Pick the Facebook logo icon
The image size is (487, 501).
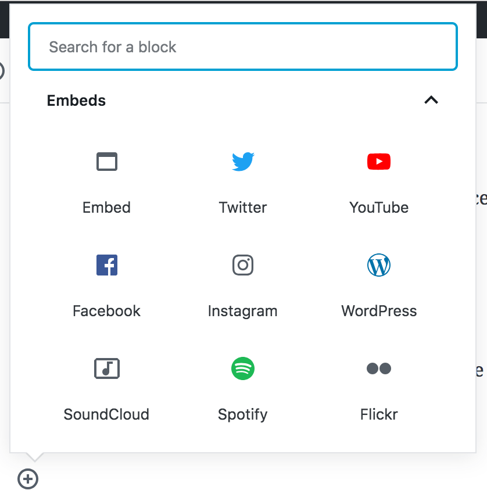coord(107,265)
